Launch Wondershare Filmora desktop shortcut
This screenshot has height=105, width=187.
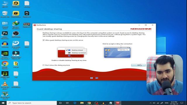coord(16,55)
